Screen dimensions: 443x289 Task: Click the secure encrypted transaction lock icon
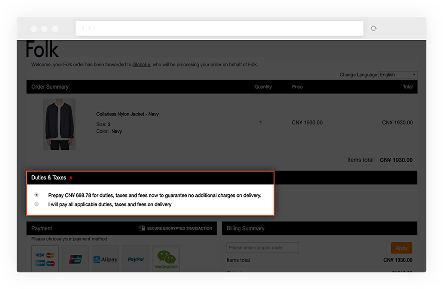click(x=142, y=228)
